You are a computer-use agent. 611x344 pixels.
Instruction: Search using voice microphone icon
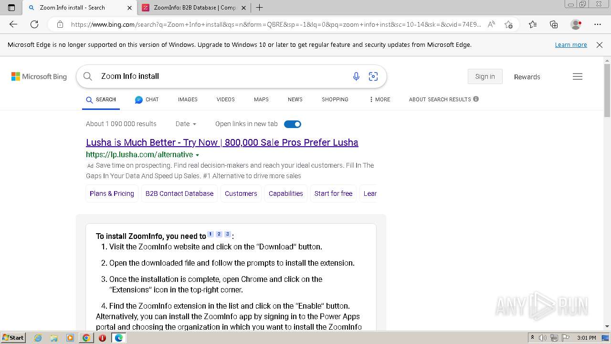tap(356, 76)
